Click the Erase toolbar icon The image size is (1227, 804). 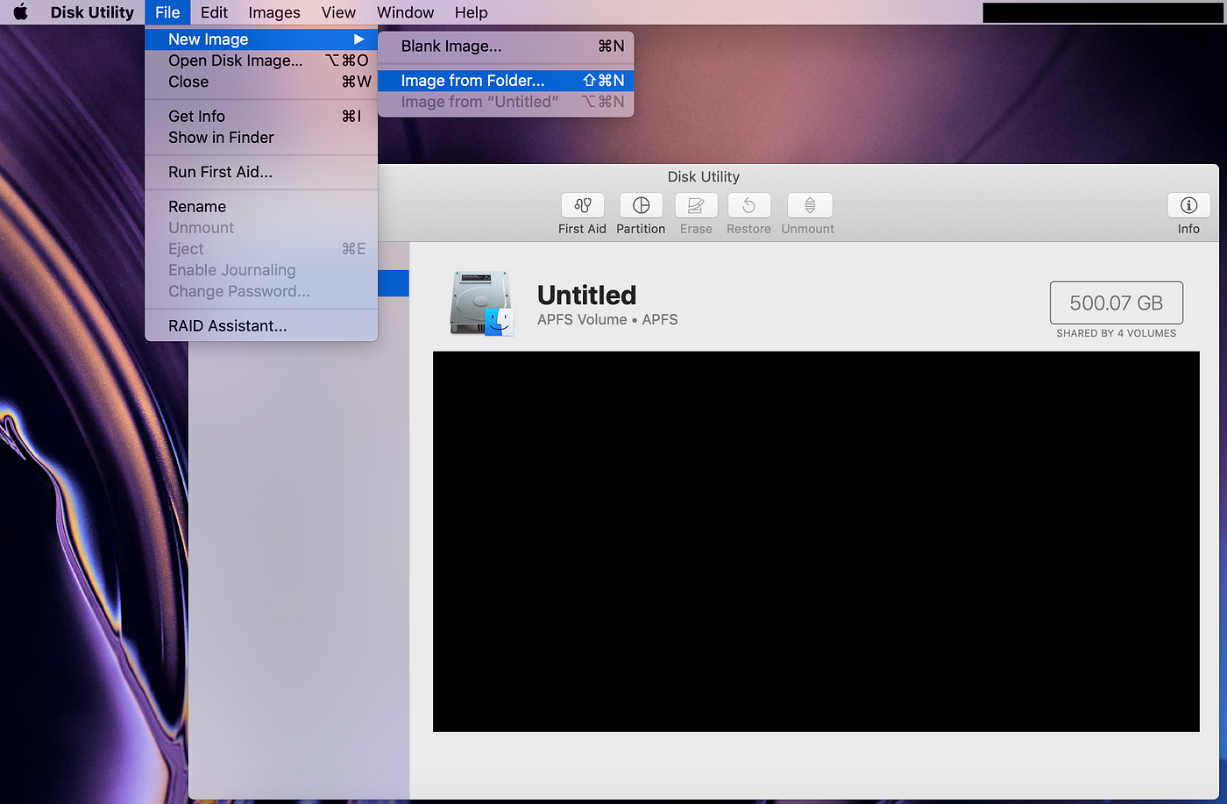[x=696, y=205]
